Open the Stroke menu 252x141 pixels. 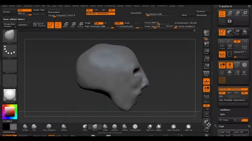coord(137,6)
